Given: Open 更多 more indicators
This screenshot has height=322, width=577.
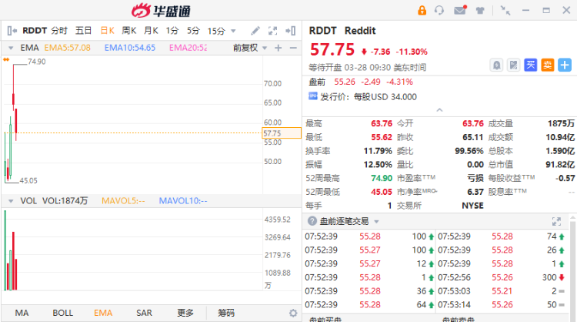Looking at the screenshot, I should (x=185, y=314).
